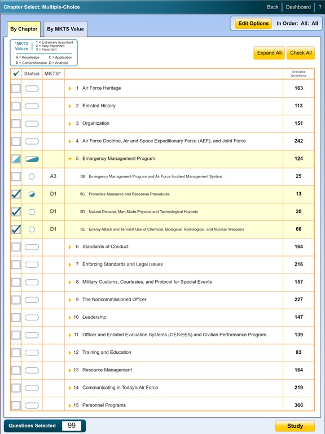Check the Leadership chapter checkbox

tap(16, 318)
